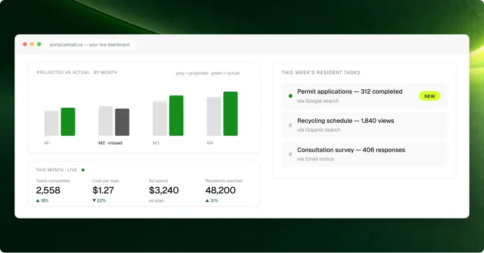The height and width of the screenshot is (253, 484).
Task: Select the M4 green actual bar
Action: point(231,114)
